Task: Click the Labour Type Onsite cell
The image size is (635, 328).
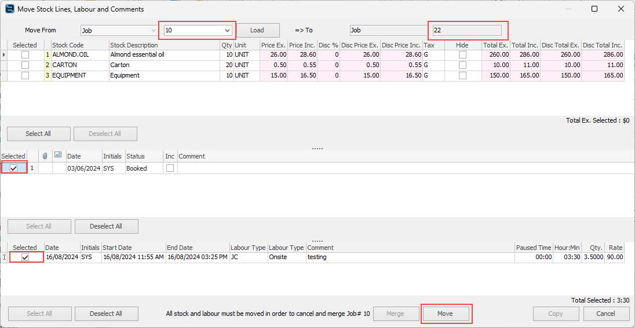Action: click(286, 257)
